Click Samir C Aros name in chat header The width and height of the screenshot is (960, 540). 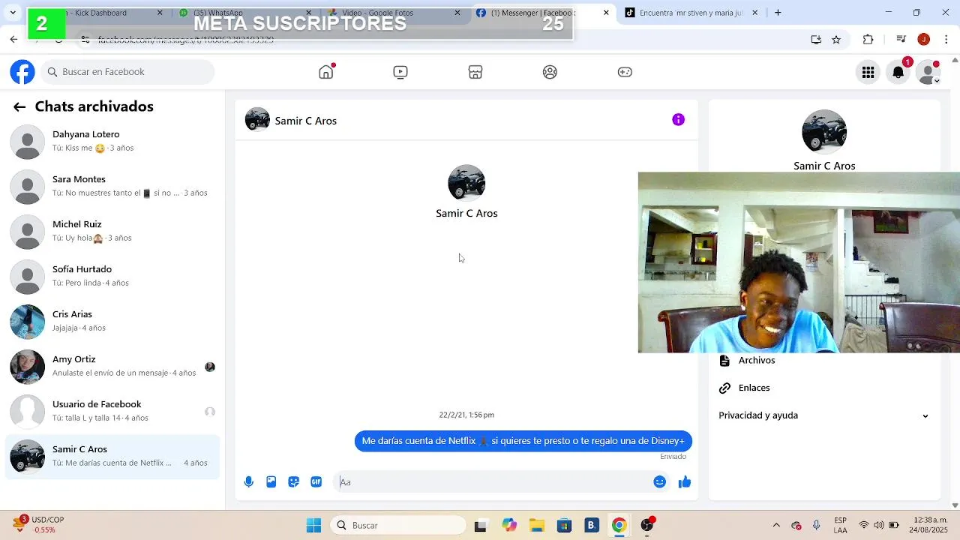tap(306, 121)
